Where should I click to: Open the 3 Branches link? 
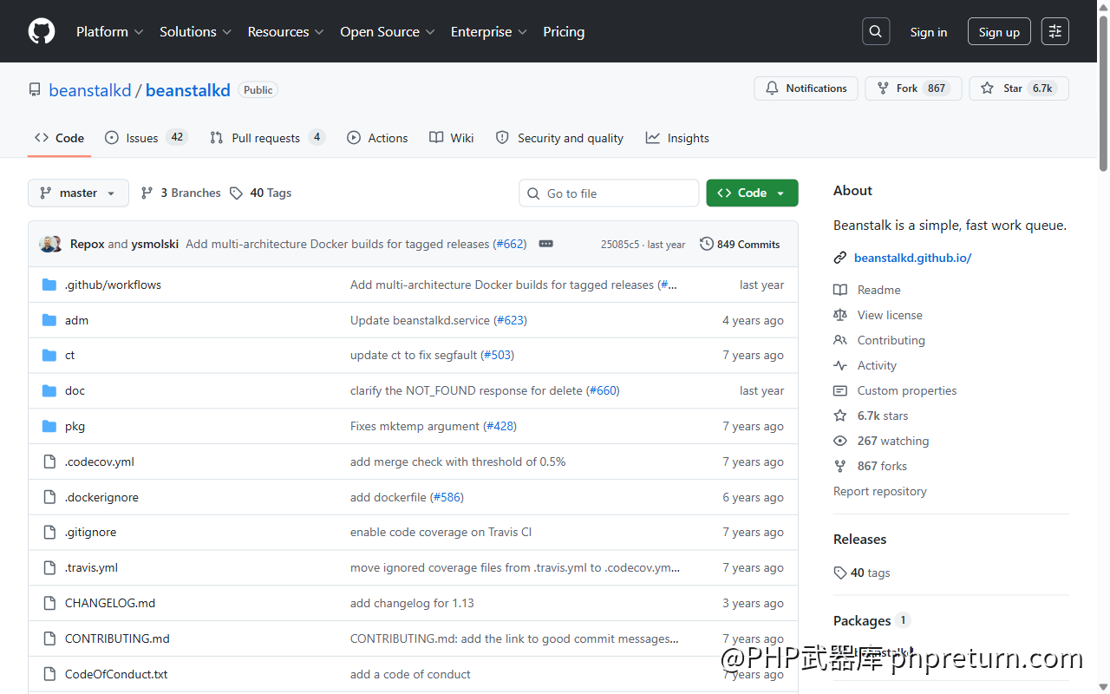point(181,193)
